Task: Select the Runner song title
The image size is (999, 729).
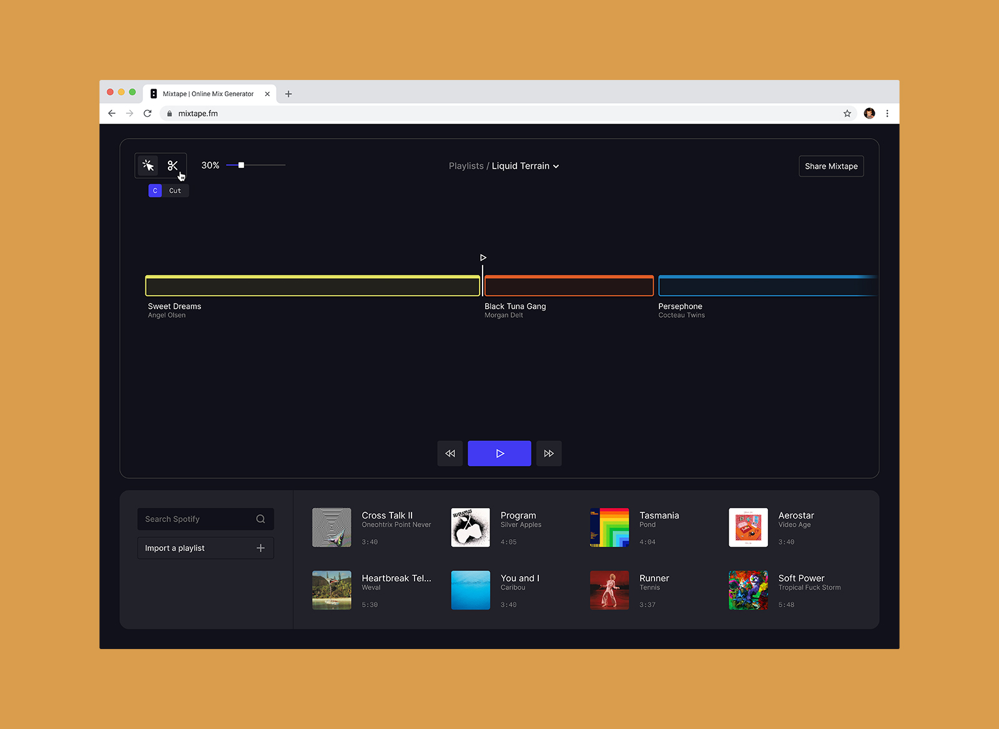Action: click(654, 578)
